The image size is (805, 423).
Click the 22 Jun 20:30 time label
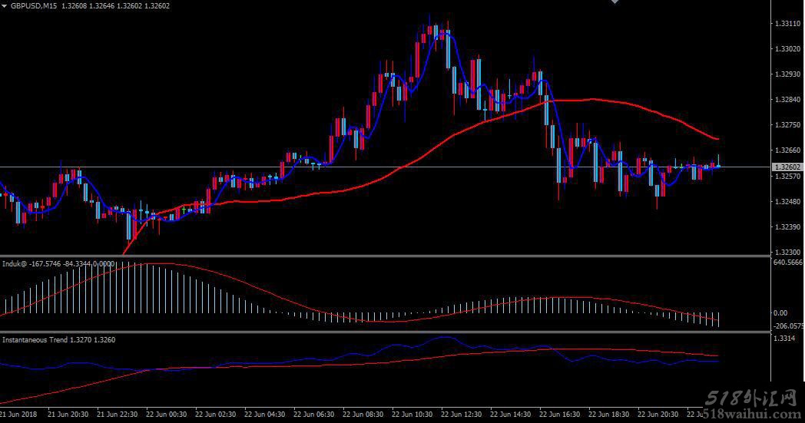pyautogui.click(x=658, y=415)
